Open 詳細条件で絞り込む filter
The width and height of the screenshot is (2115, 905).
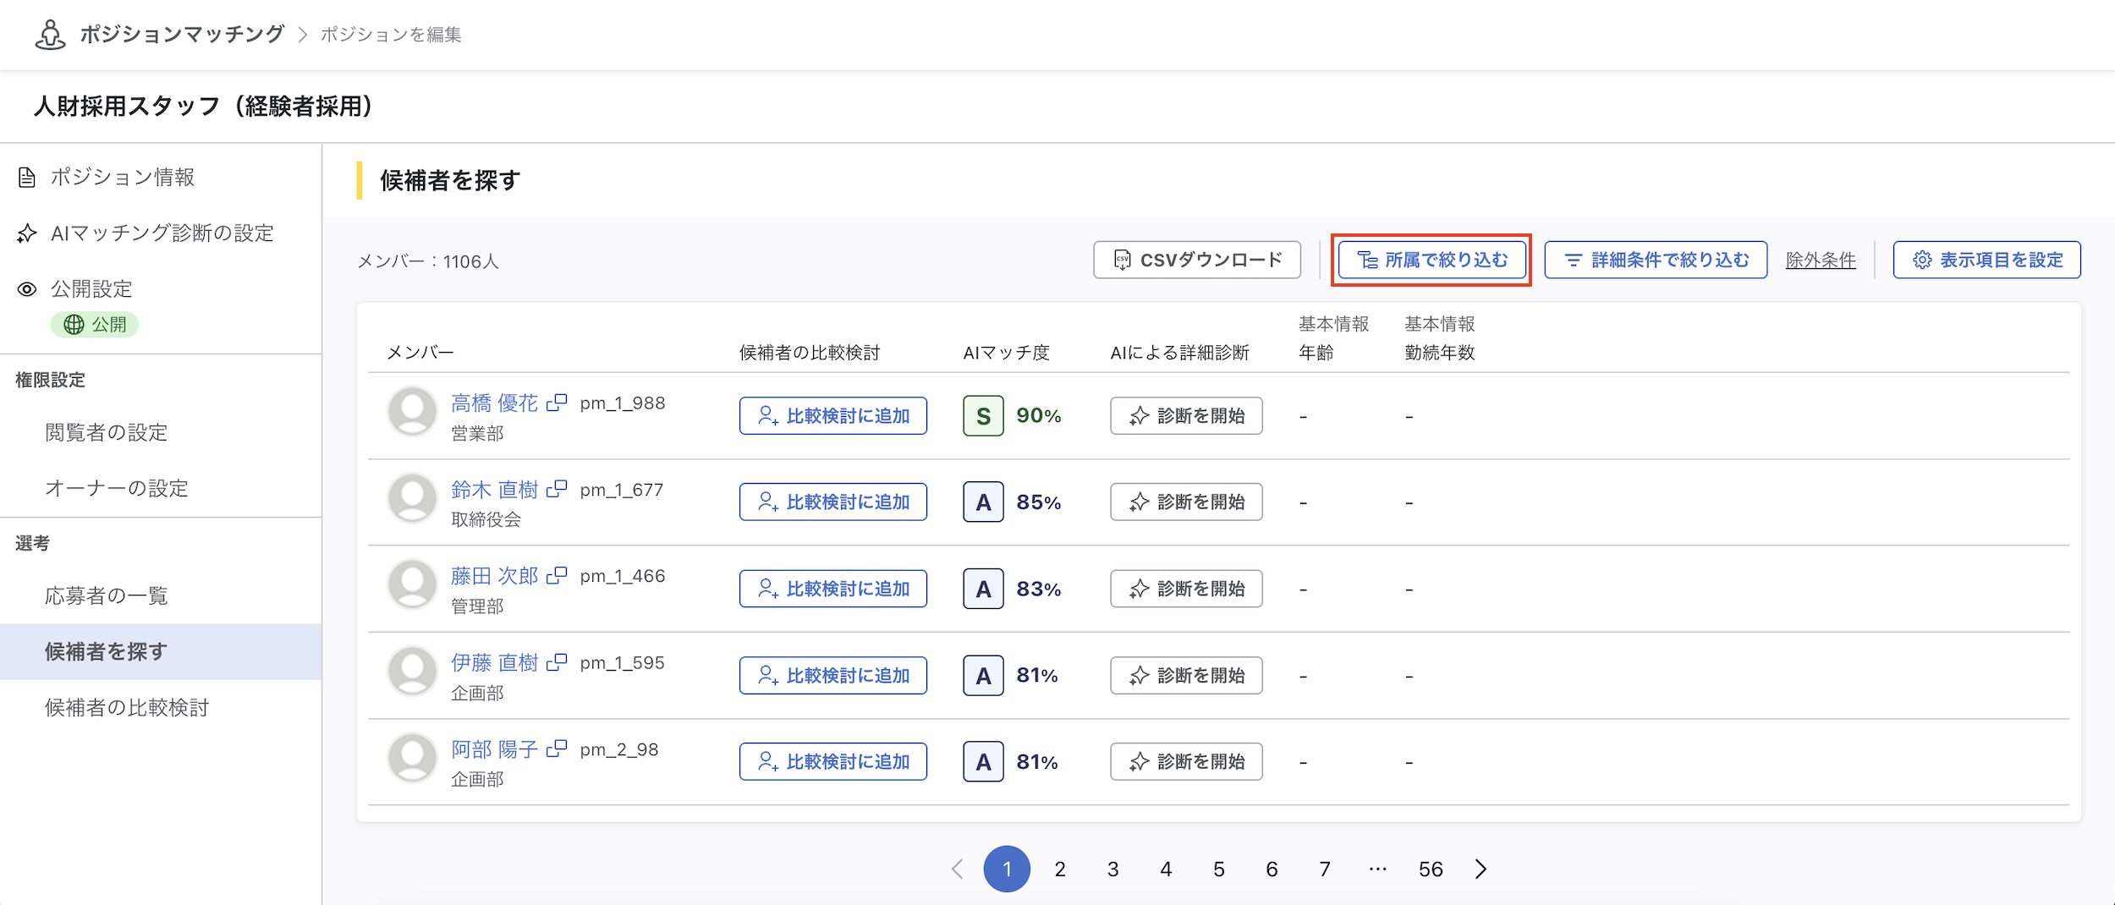[1656, 260]
